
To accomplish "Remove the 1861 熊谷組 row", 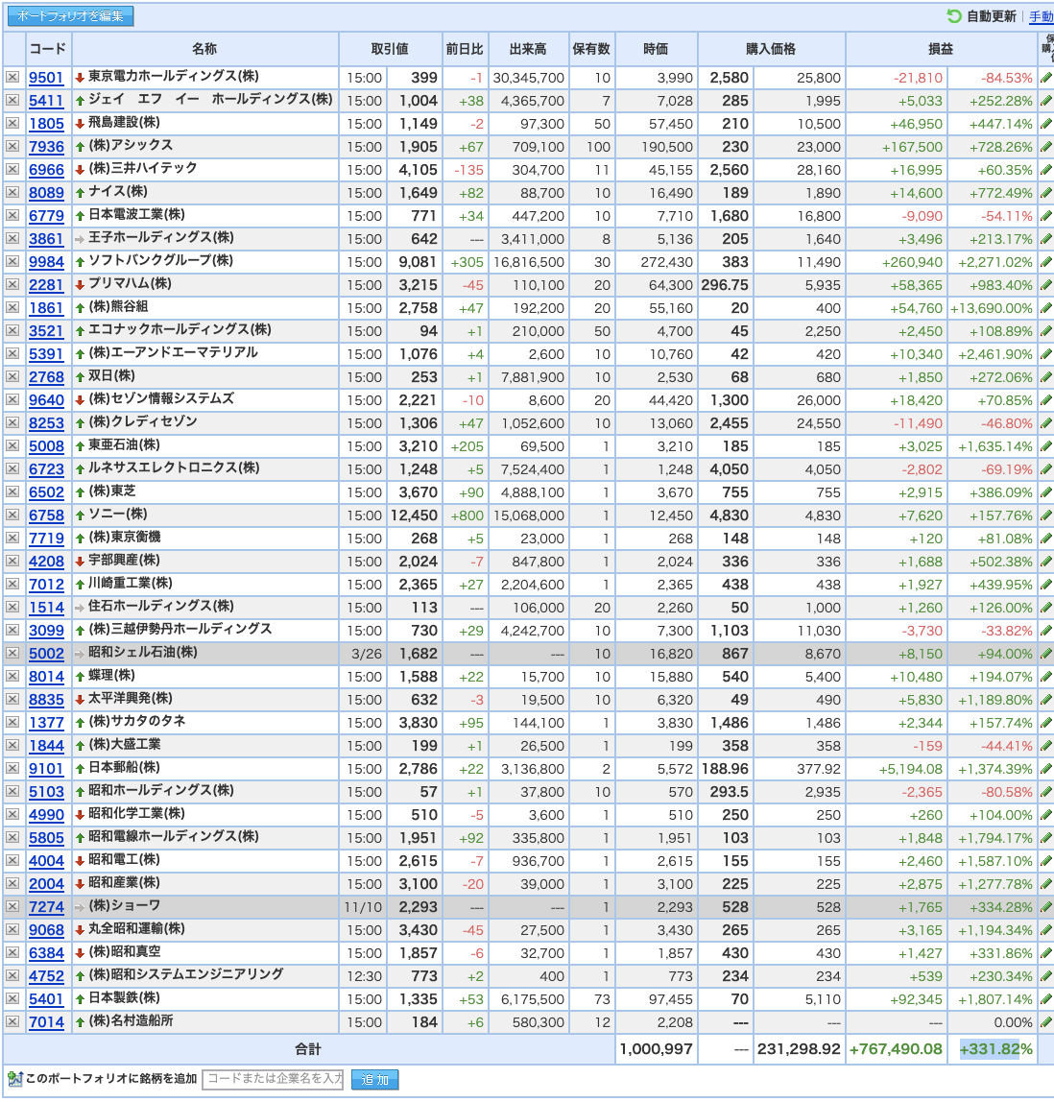I will coord(12,308).
